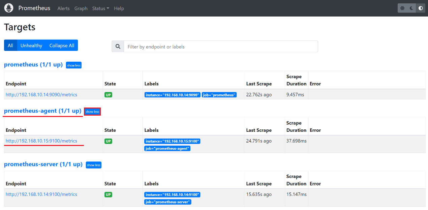Show only Unhealthy targets
Image resolution: width=428 pixels, height=210 pixels.
click(x=31, y=46)
